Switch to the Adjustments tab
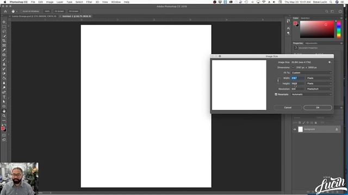Viewport: 348px width, 195px height. click(x=311, y=43)
